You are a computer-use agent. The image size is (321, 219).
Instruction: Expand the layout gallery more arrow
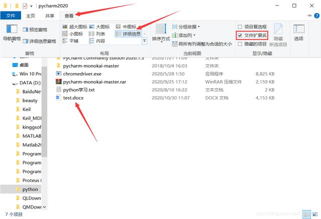144,41
